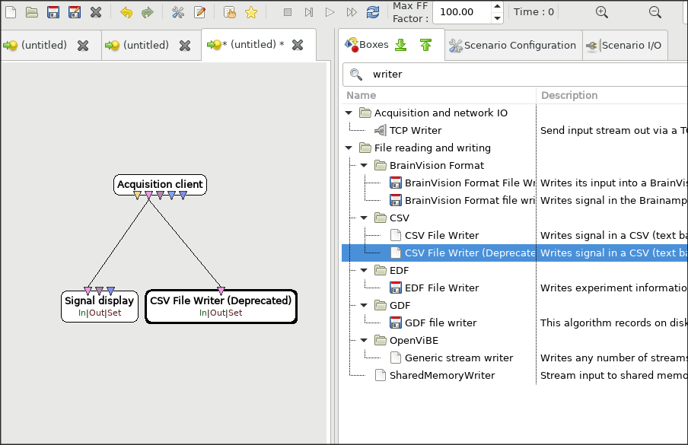Screen dimensions: 688x445
Task: Increase the Max FF Factor value
Action: [x=497, y=7]
